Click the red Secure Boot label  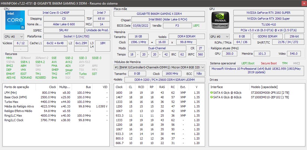[269, 63]
